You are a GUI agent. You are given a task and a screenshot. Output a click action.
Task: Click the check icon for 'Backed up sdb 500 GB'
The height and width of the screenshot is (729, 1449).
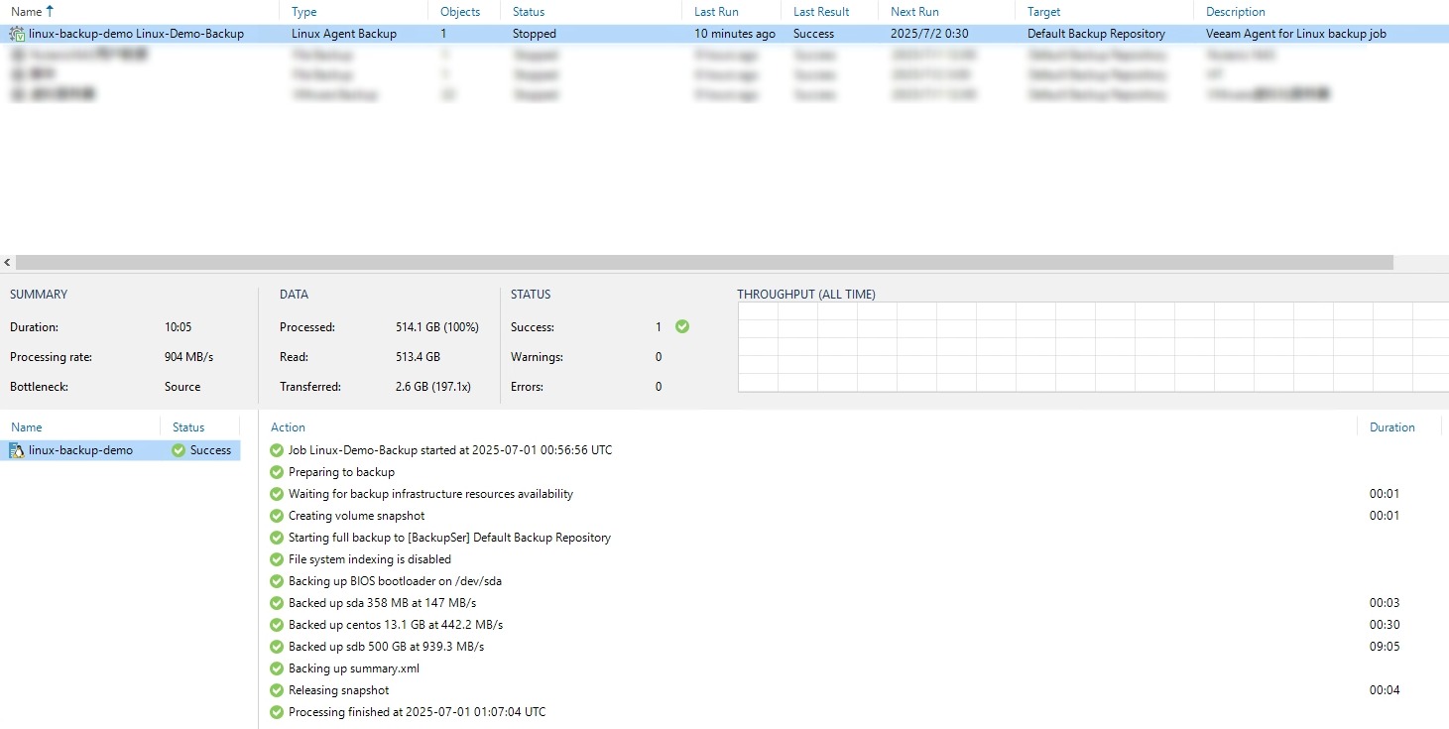(277, 647)
